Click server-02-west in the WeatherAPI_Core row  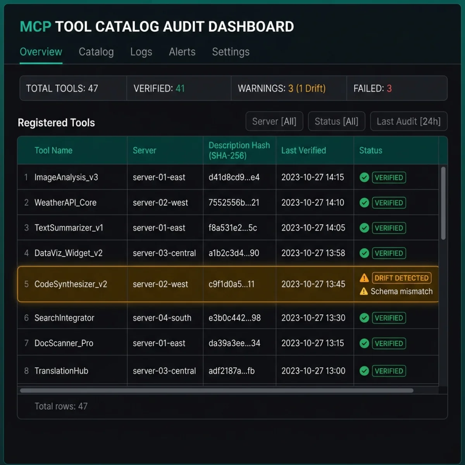160,203
